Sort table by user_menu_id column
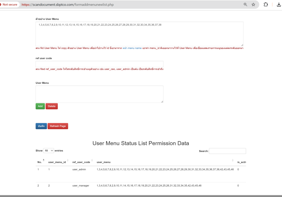 pyautogui.click(x=68, y=161)
